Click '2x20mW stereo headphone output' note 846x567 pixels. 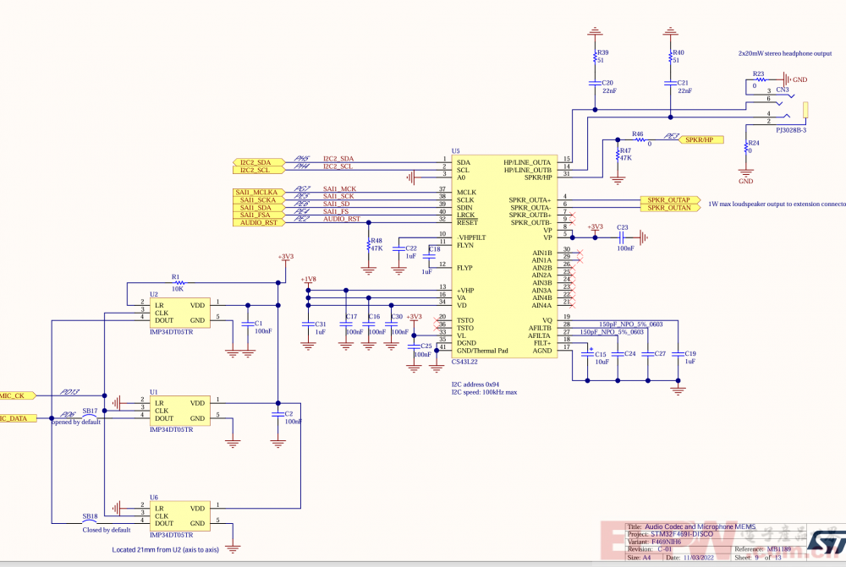click(785, 53)
